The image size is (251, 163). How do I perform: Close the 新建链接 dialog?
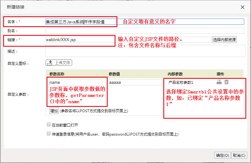pyautogui.click(x=243, y=7)
